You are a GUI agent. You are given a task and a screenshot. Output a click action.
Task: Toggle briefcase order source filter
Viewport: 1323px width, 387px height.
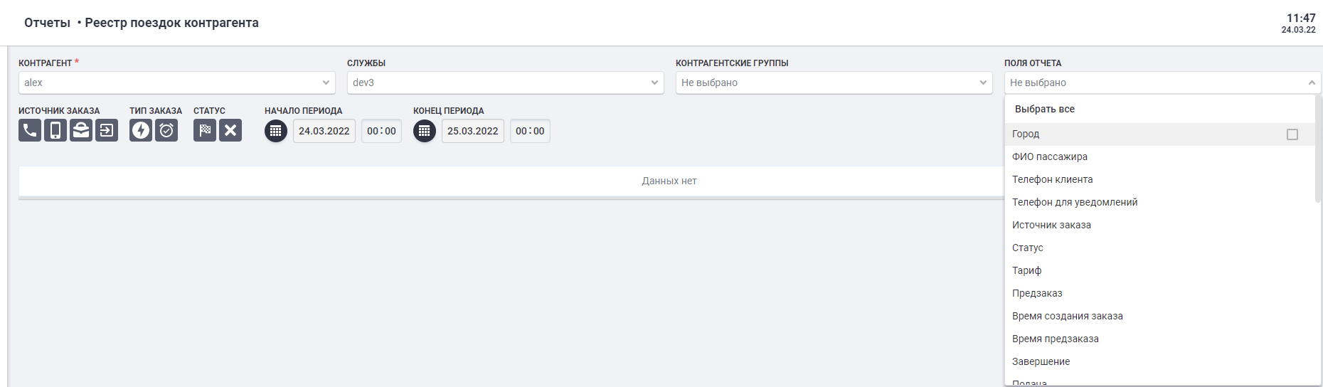click(81, 130)
